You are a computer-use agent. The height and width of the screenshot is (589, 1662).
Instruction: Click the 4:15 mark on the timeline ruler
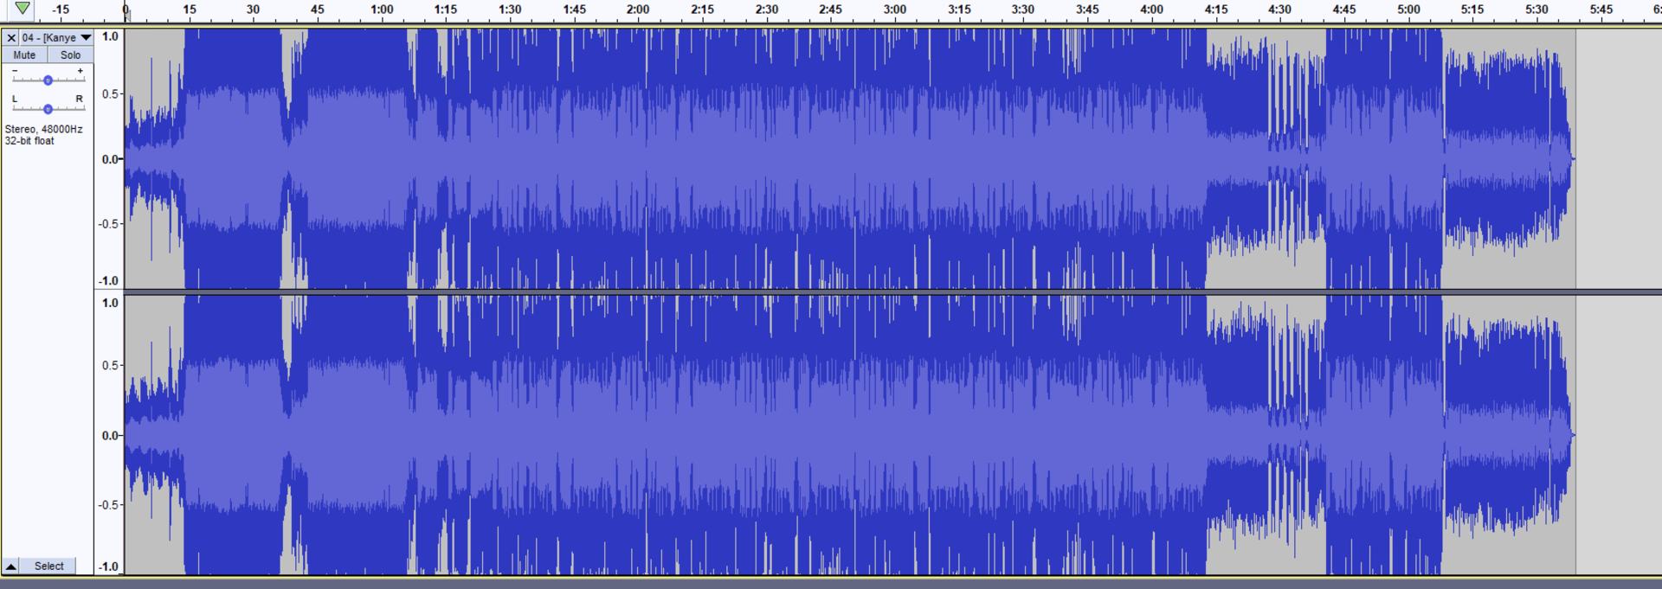pyautogui.click(x=1216, y=10)
